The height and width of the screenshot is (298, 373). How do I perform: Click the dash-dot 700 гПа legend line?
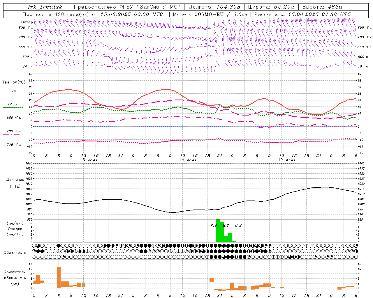click(x=13, y=134)
